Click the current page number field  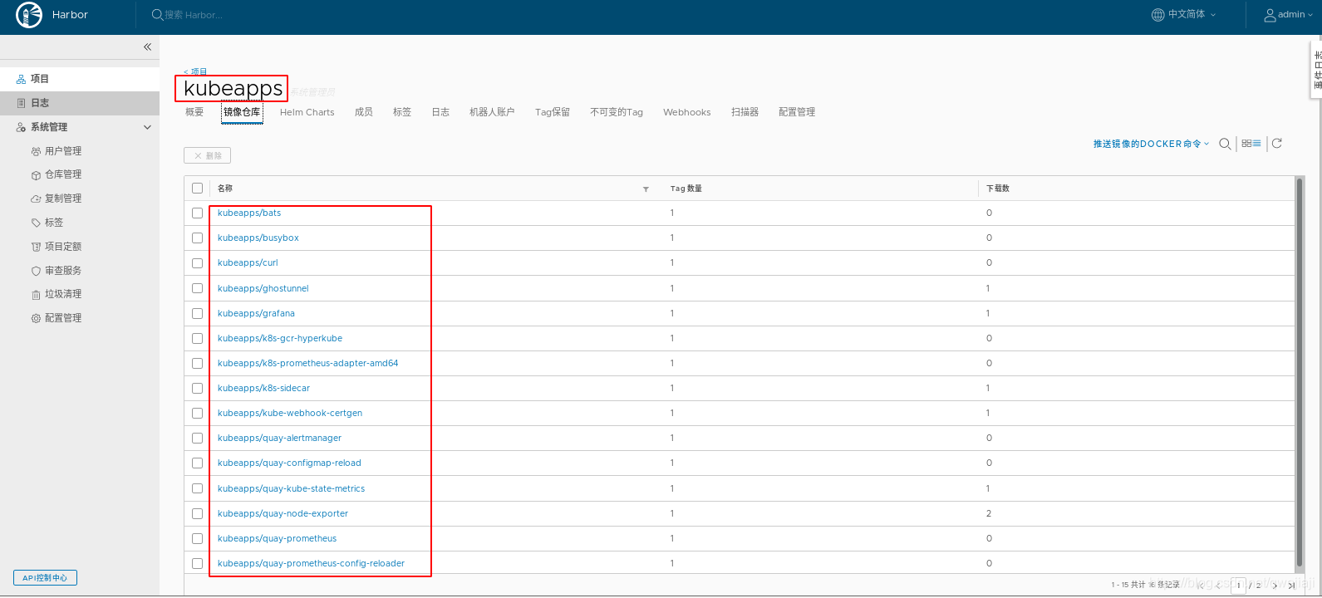tap(1239, 585)
